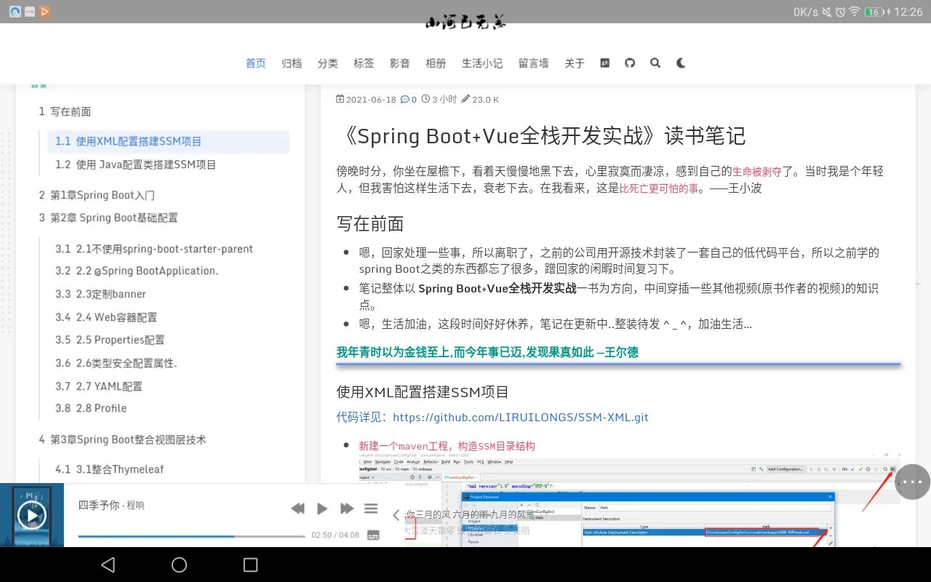Screen dimensions: 931x582
Task: Open the 影音 menu item
Action: point(400,63)
